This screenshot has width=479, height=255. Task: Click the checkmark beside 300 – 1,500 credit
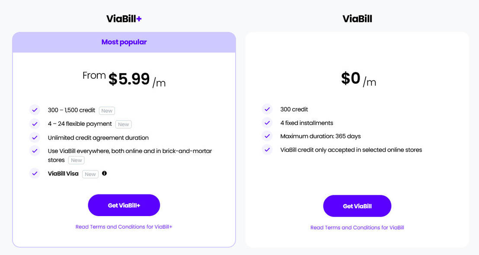pyautogui.click(x=35, y=110)
